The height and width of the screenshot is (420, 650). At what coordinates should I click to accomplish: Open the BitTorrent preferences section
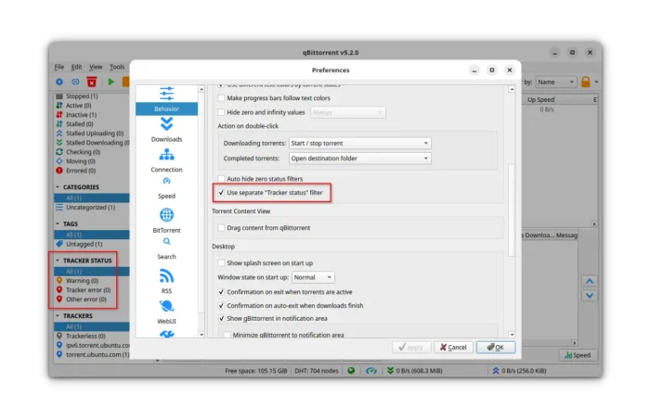pyautogui.click(x=166, y=221)
